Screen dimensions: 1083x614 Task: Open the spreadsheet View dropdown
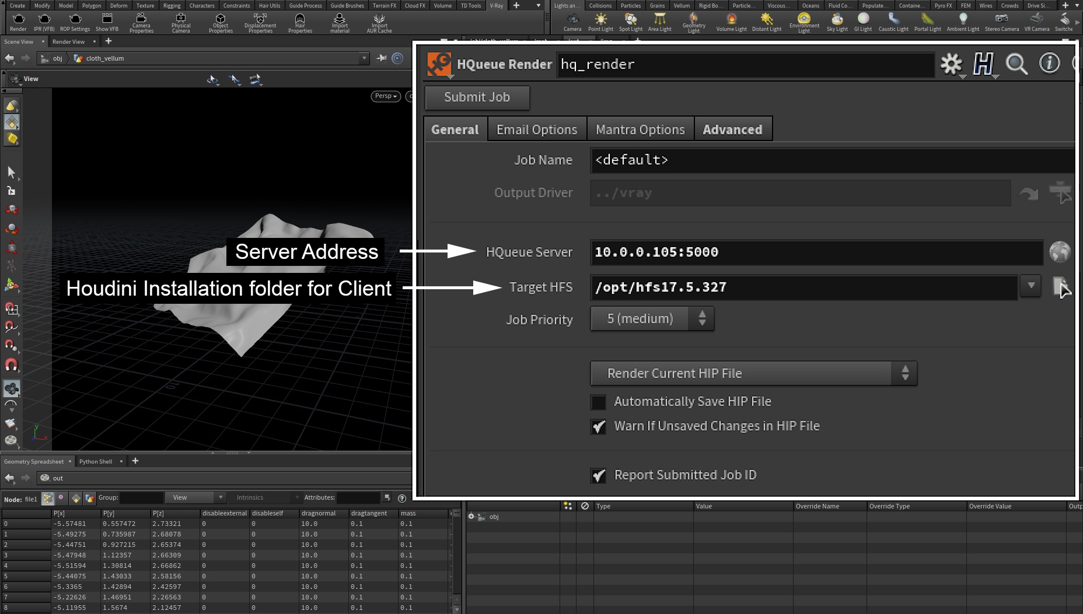pos(195,497)
